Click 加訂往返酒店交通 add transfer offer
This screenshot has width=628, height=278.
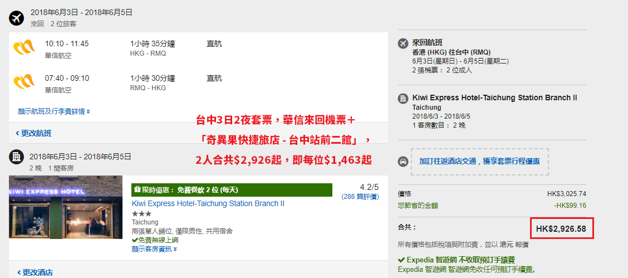coord(479,162)
